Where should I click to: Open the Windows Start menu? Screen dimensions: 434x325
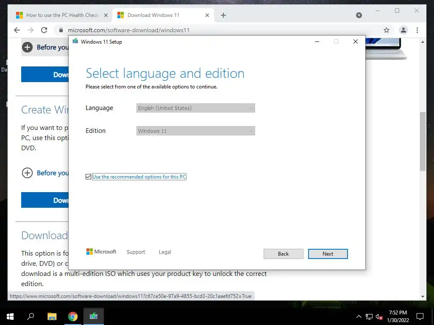[10, 317]
